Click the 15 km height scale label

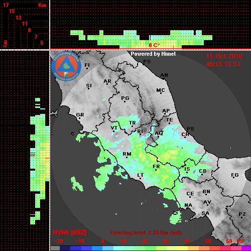pyautogui.click(x=12, y=11)
